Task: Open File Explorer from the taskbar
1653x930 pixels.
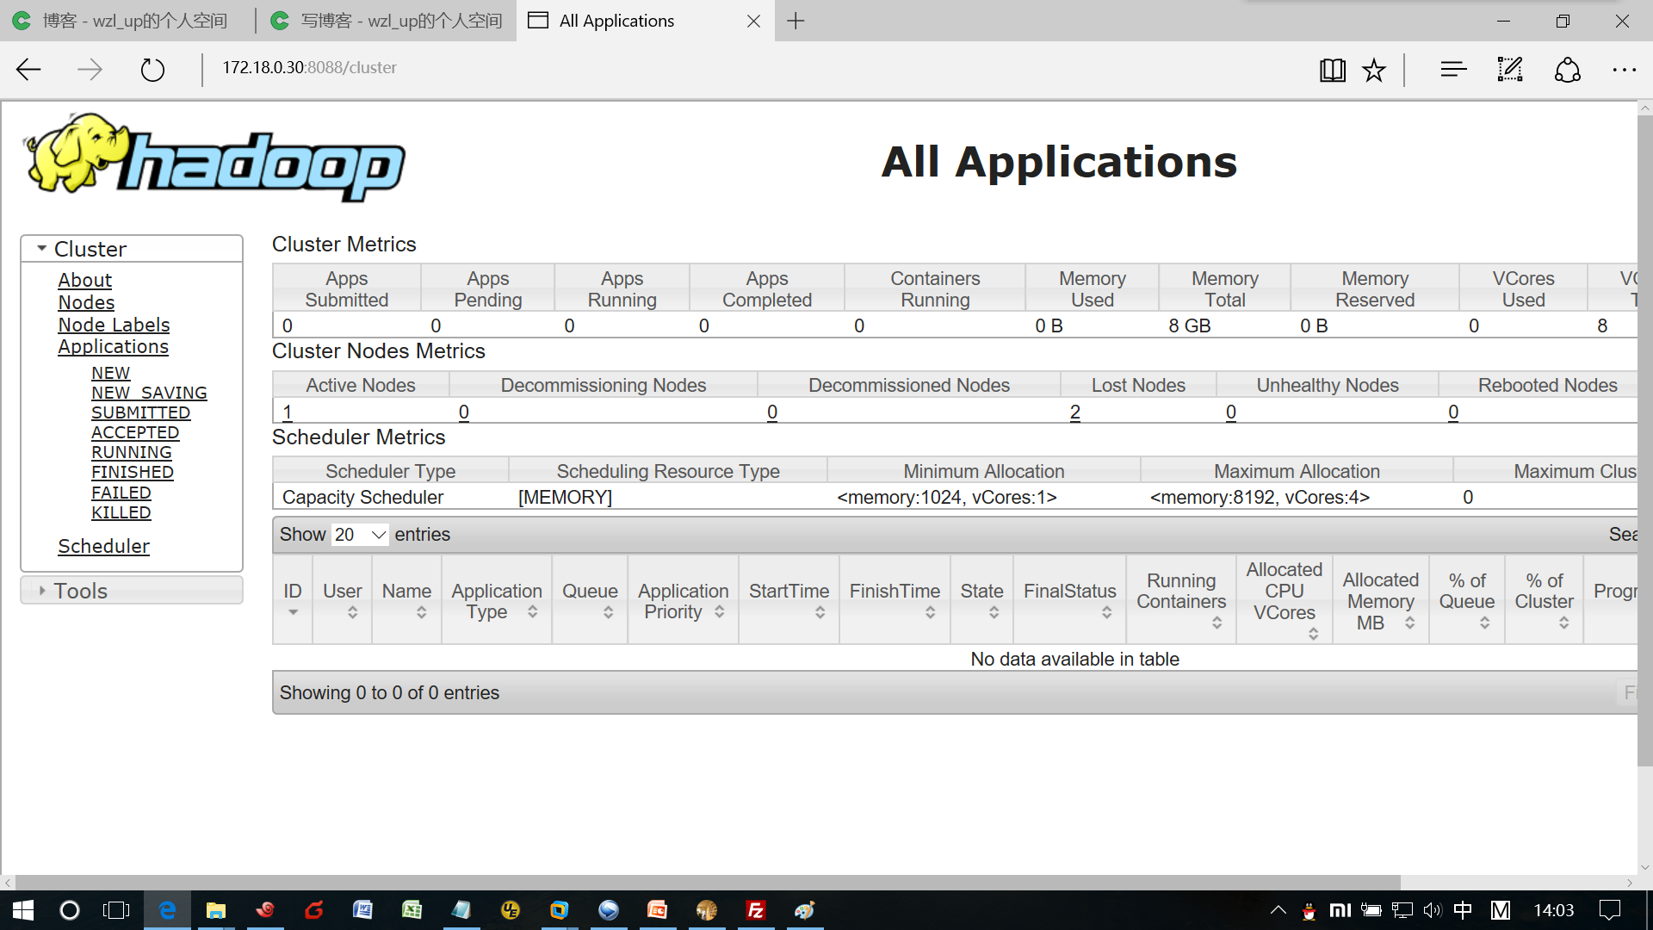Action: tap(215, 910)
